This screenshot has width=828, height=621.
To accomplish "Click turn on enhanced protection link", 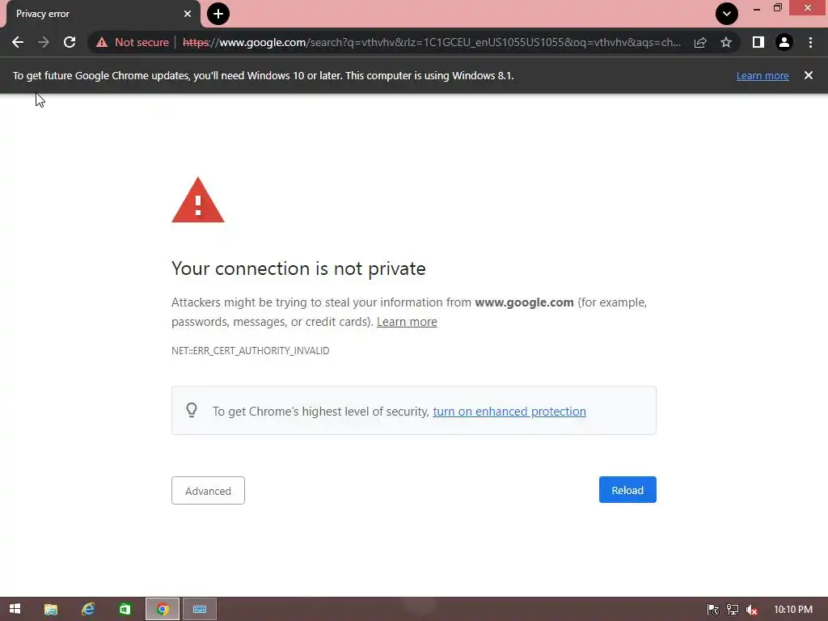I will 509,412.
